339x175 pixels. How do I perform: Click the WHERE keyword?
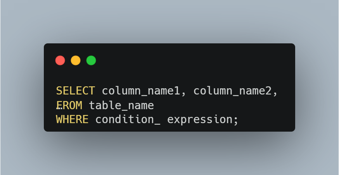pos(72,119)
